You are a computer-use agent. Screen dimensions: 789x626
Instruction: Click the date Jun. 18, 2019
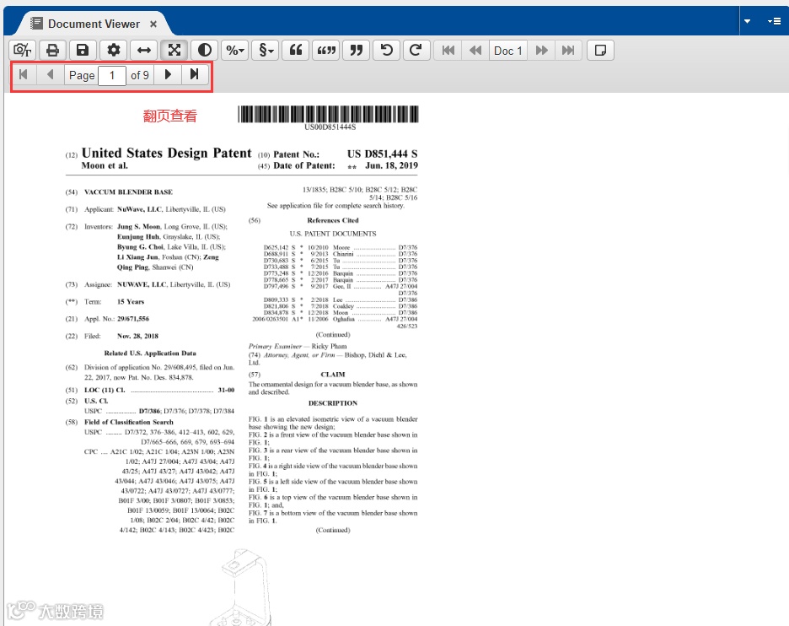pyautogui.click(x=391, y=165)
